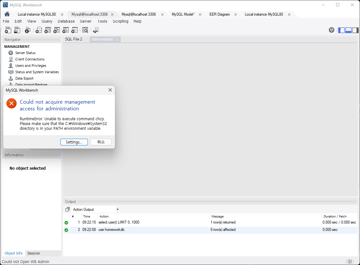The image size is (360, 265).
Task: Create a new schema icon
Action: pos(39,30)
